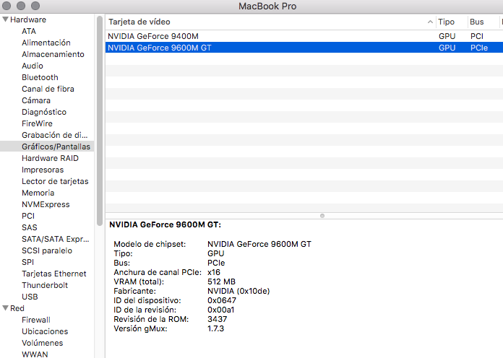Select WWAN under Red
503x358 pixels.
pos(35,354)
